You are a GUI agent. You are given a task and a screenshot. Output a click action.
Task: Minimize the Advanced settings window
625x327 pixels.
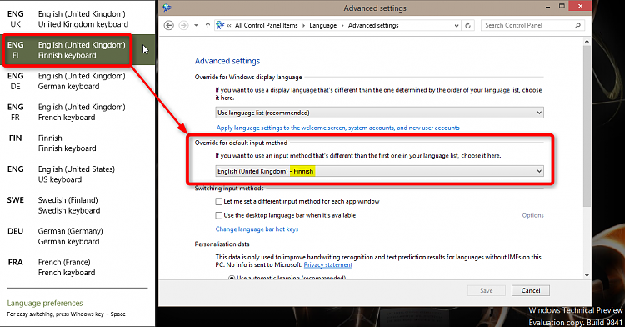click(547, 7)
